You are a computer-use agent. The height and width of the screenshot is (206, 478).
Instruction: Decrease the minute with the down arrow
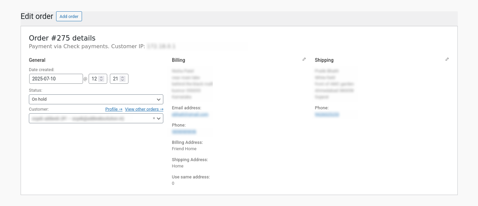pyautogui.click(x=122, y=80)
